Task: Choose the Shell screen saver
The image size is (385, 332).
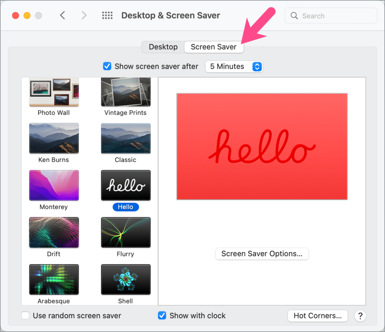Action: 125,279
